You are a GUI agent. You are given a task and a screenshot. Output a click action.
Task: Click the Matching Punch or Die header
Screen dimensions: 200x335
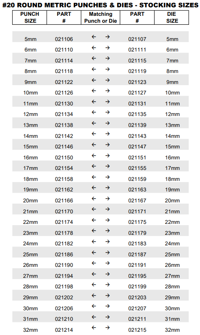click(x=101, y=17)
